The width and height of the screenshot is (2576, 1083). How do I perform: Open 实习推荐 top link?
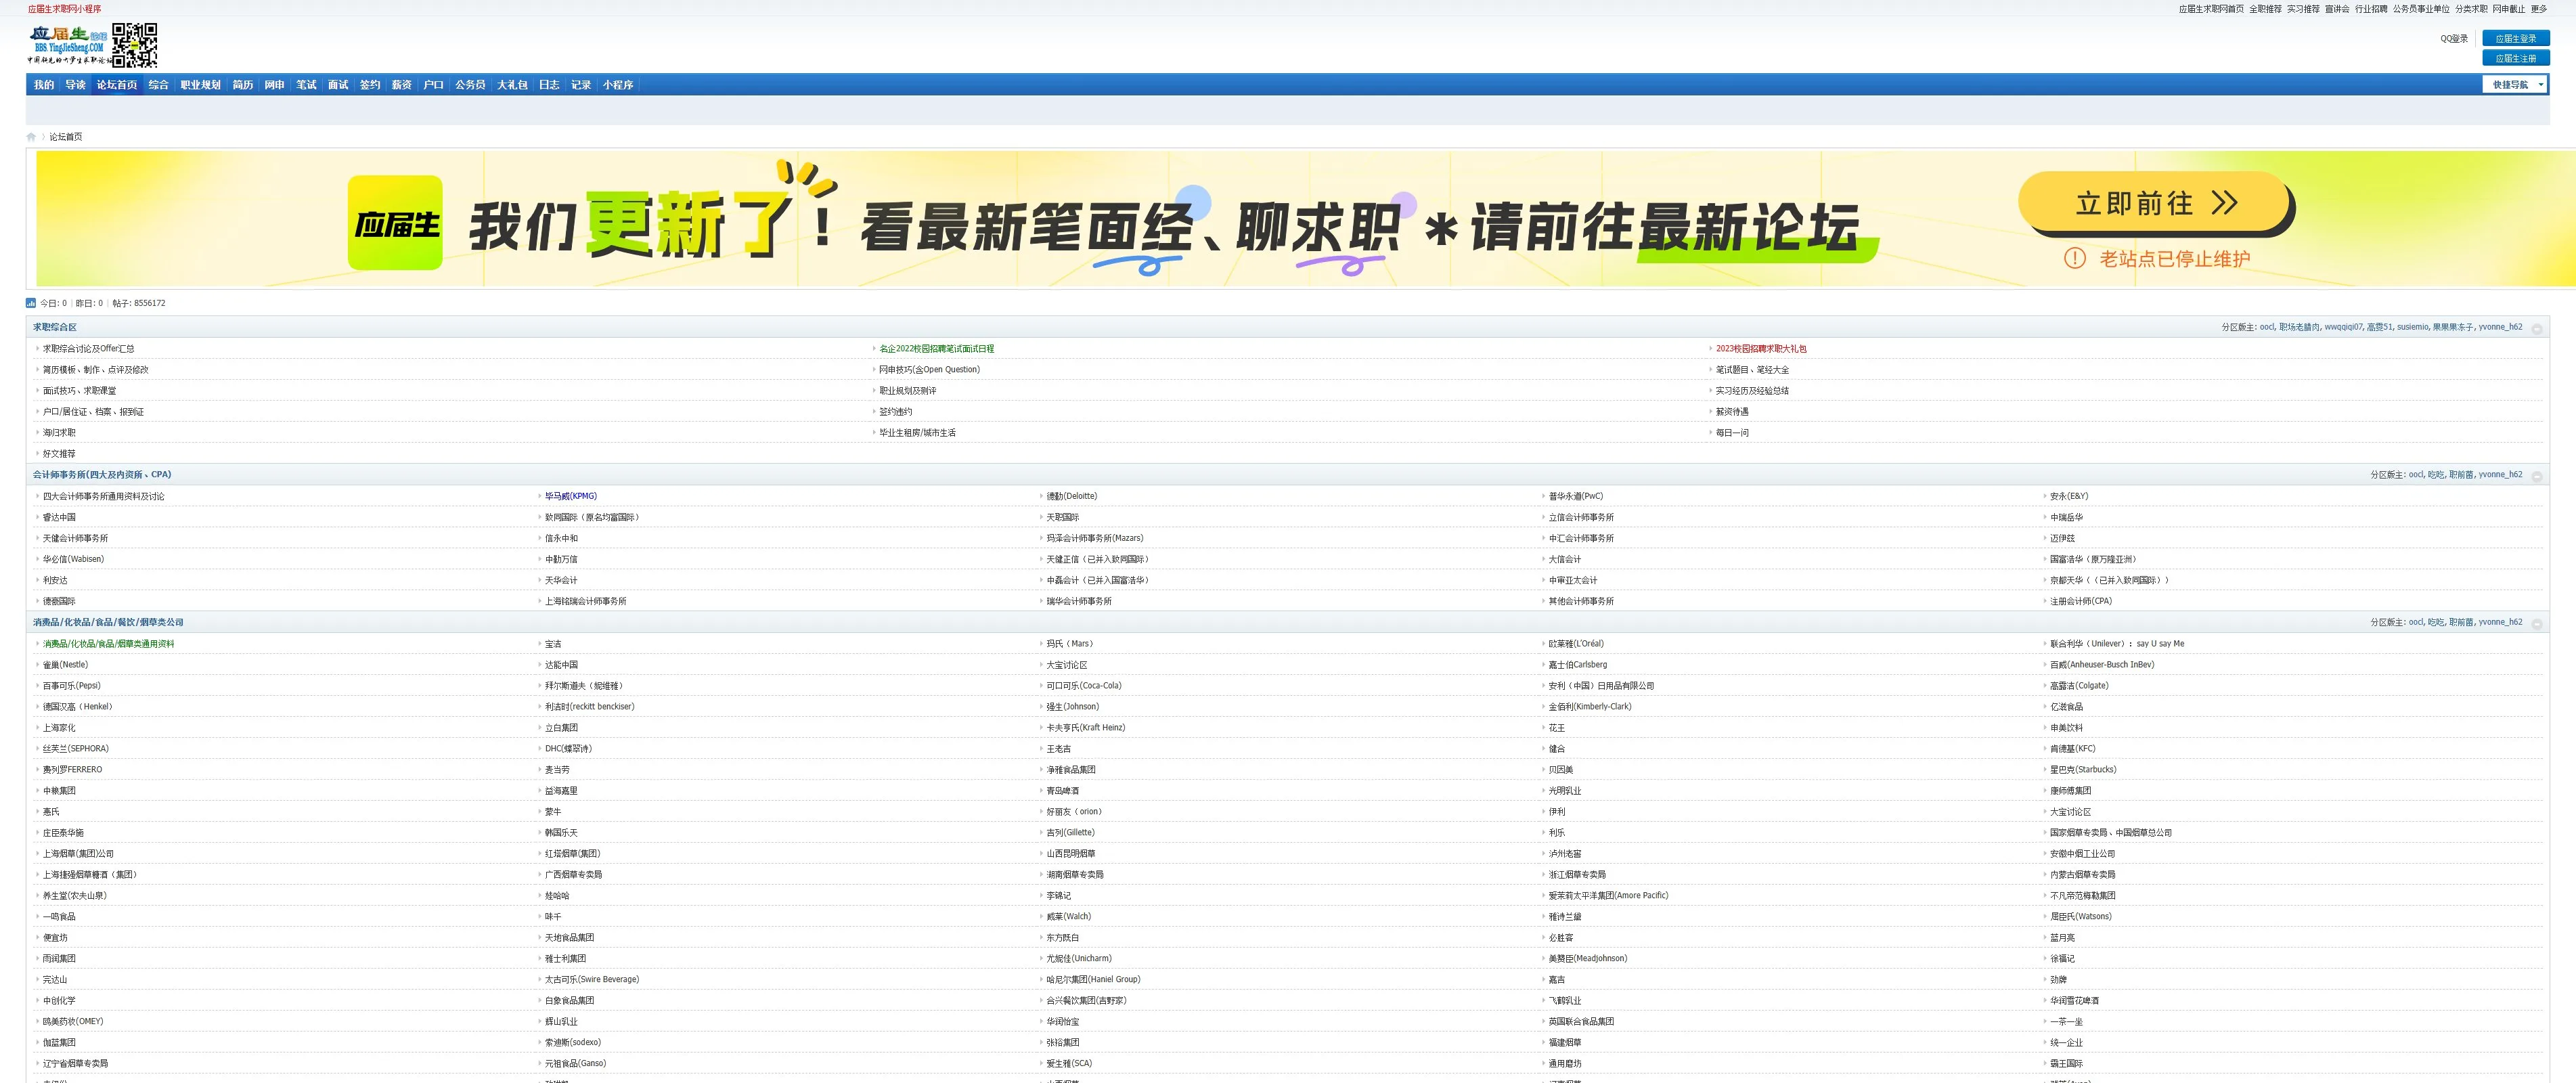(2303, 9)
